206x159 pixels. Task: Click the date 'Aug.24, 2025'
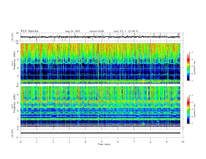(73, 31)
